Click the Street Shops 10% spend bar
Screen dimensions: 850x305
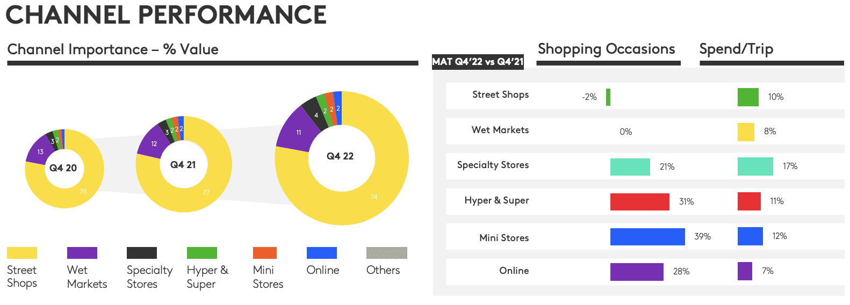[x=748, y=97]
